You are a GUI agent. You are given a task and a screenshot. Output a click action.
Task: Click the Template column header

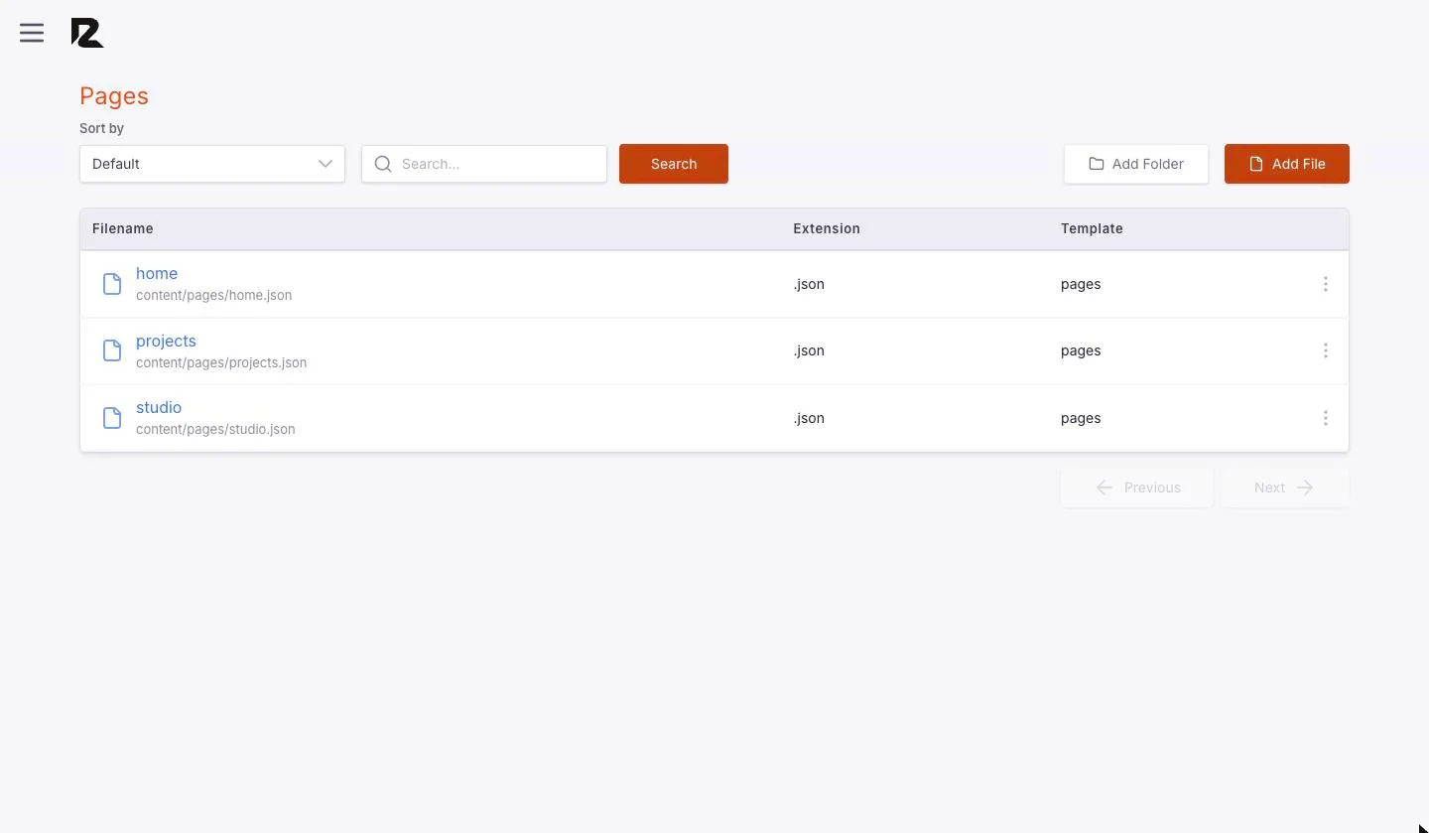point(1092,228)
